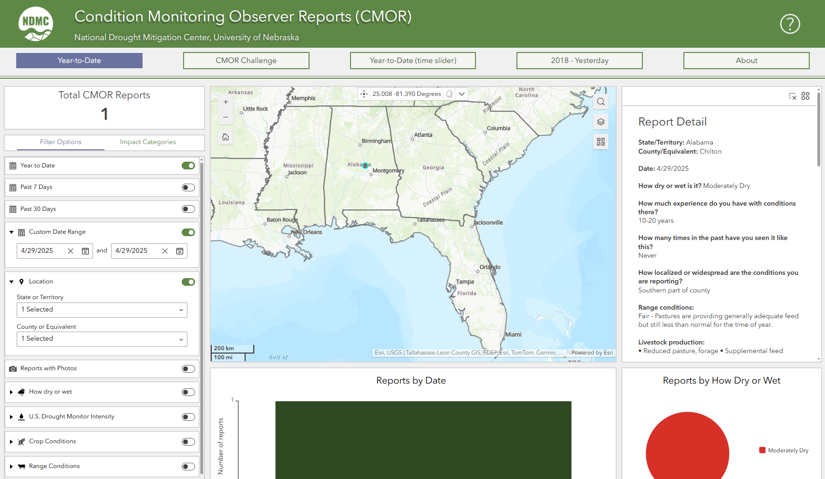Clear selection in Report Detail panel
Viewport: 825px width, 479px height.
[793, 96]
